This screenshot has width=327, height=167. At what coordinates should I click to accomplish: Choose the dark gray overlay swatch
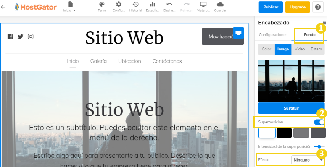pyautogui.click(x=318, y=133)
